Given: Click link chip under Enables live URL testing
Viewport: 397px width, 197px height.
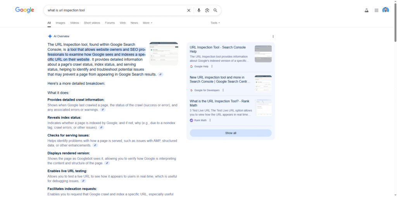Looking at the screenshot, I should pos(83,181).
